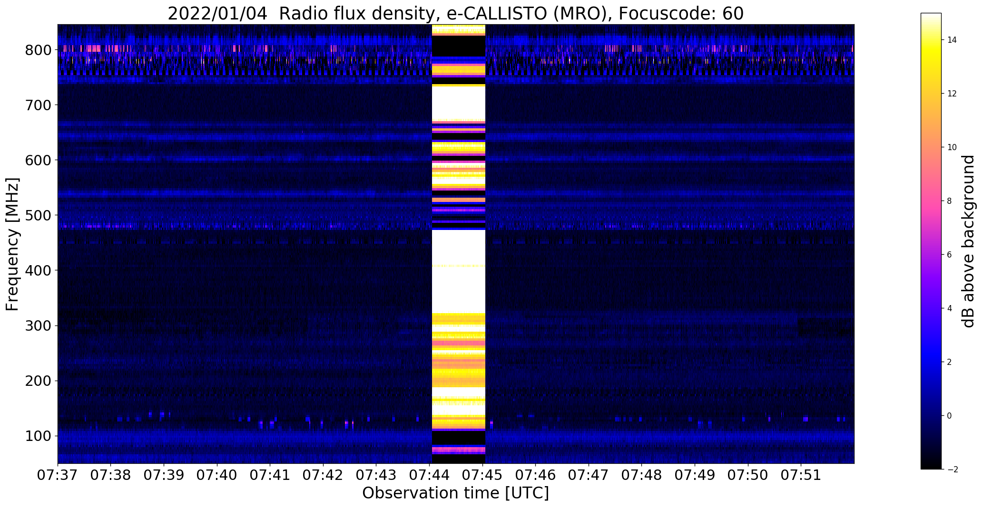Click the 07:51 time tick label
This screenshot has height=507, width=983.
[801, 475]
